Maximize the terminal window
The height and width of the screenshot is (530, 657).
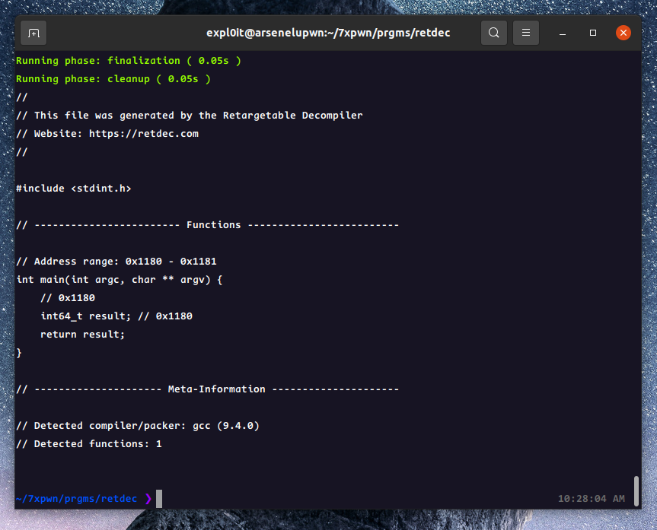click(x=593, y=33)
